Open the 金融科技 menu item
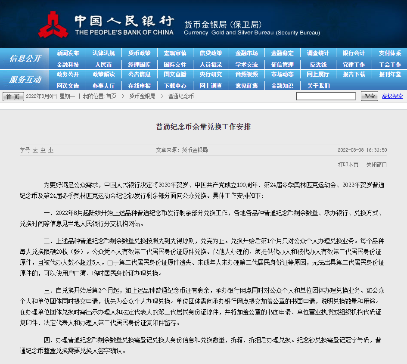The width and height of the screenshot is (407, 364). pyautogui.click(x=68, y=65)
